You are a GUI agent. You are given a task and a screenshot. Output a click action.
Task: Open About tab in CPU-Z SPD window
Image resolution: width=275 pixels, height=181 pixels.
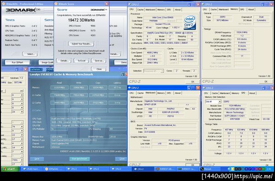(252, 93)
